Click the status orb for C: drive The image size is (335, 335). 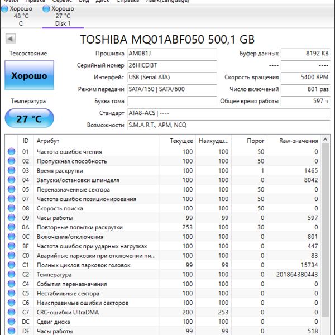(4, 9)
